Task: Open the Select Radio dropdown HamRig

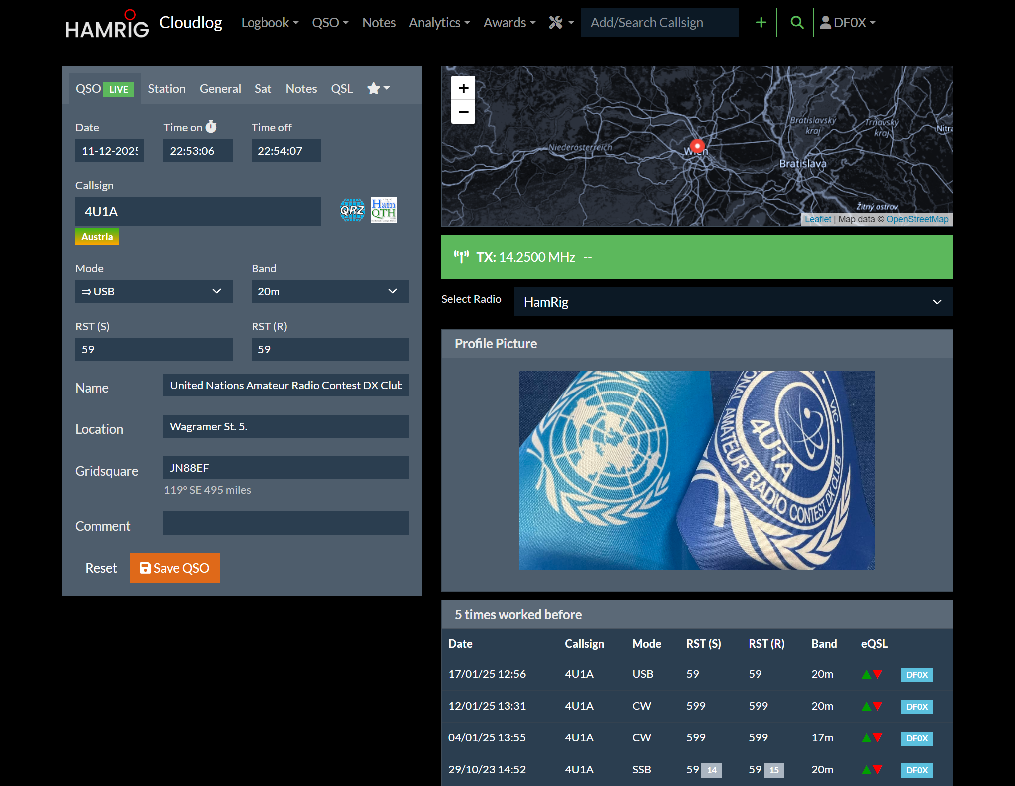Action: click(x=734, y=302)
